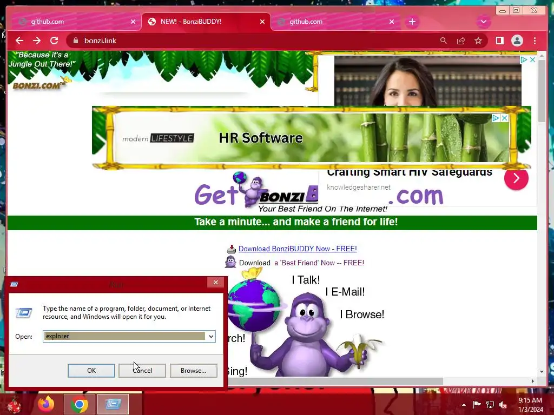The width and height of the screenshot is (554, 415).
Task: Click the 'Best Friend' Now -- FREE! link
Action: (x=319, y=263)
